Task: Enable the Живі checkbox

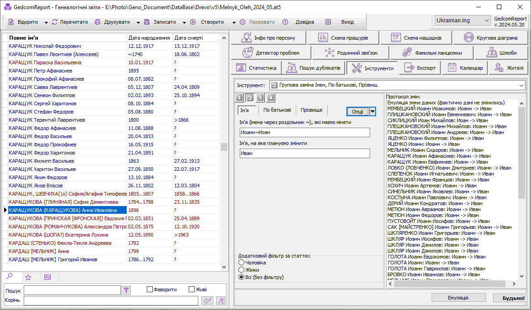Action: (192, 289)
